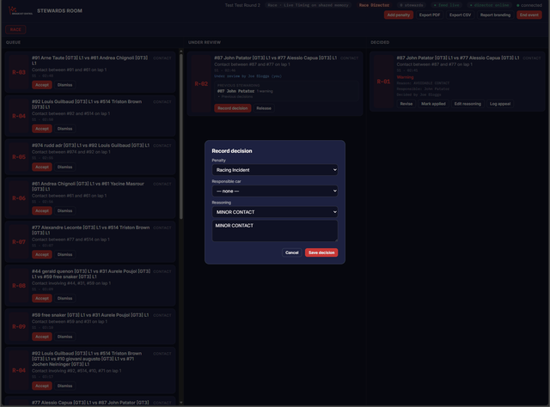The image size is (550, 407).
Task: Dismiss incident R-07 Alexandre Leconte
Action: pos(65,254)
